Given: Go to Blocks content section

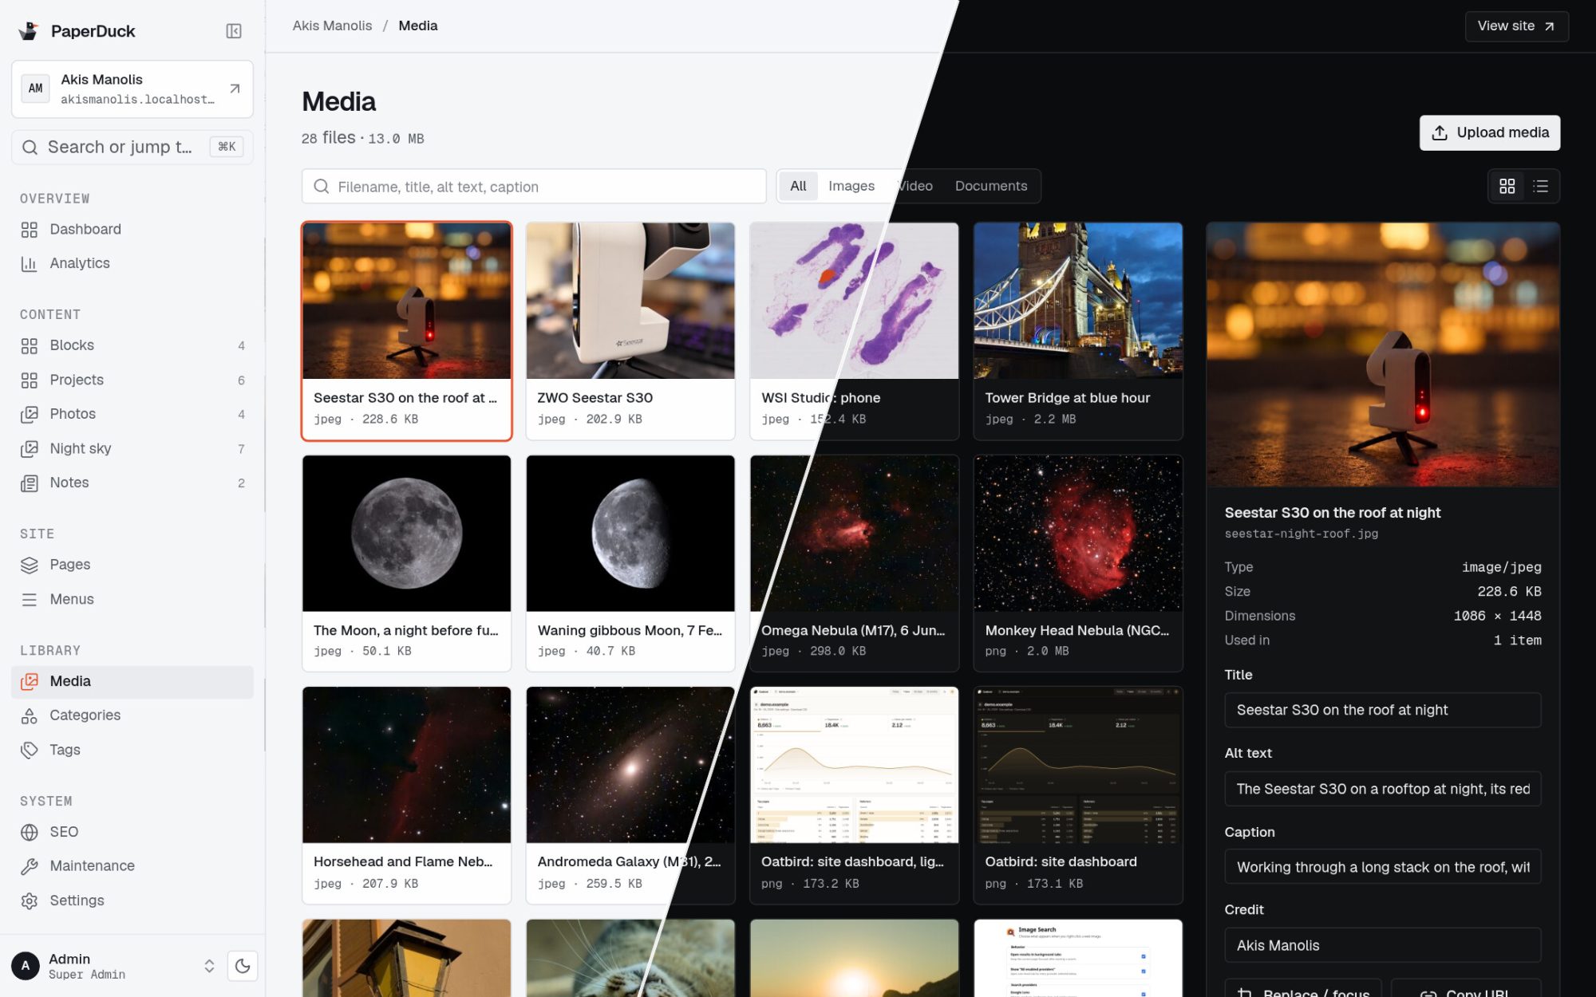Looking at the screenshot, I should click(132, 345).
